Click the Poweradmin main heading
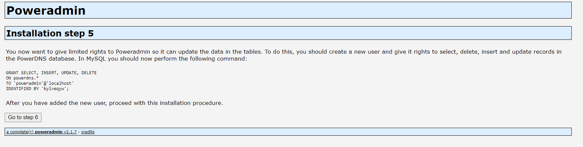 (46, 11)
